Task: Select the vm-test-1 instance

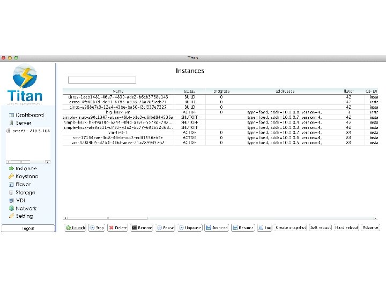Action: 220,133
